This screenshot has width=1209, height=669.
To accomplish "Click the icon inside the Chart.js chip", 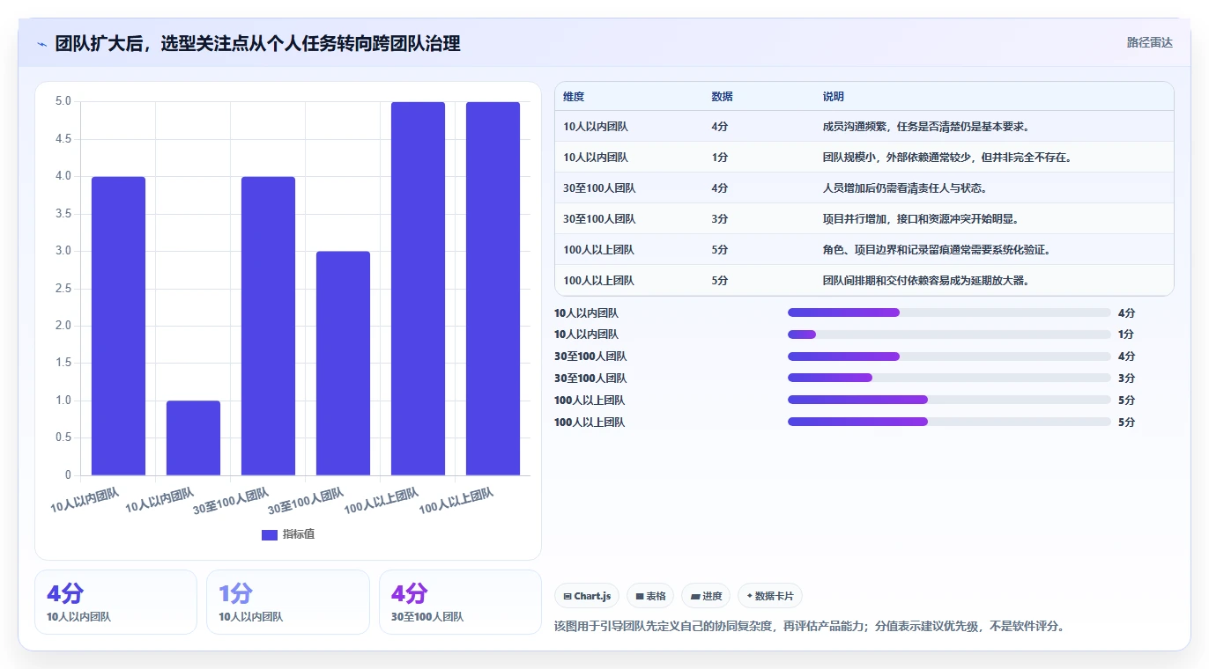I will click(567, 596).
